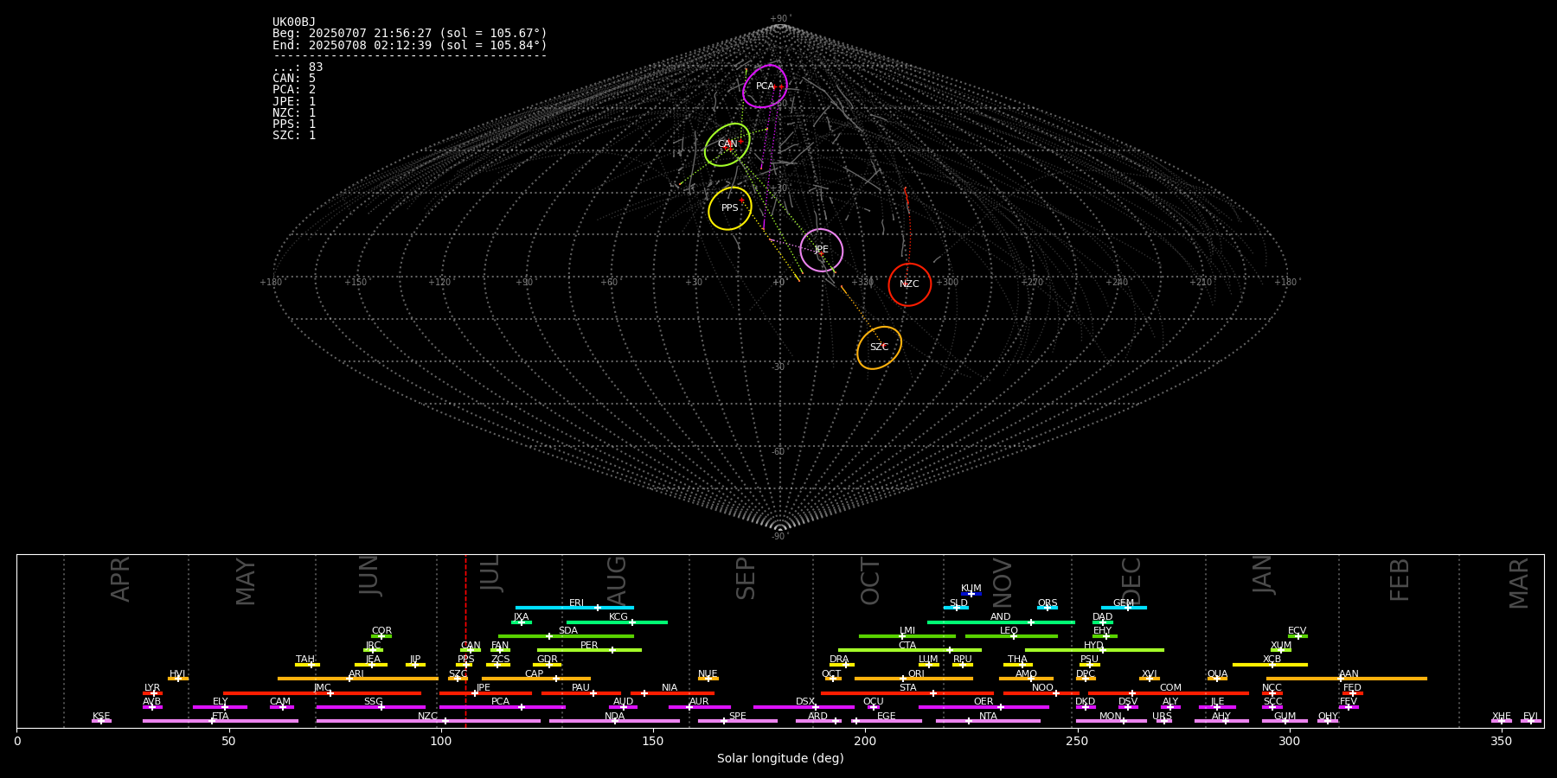Click the +300° longitude label on sky map
The width and height of the screenshot is (1557, 778).
(946, 283)
